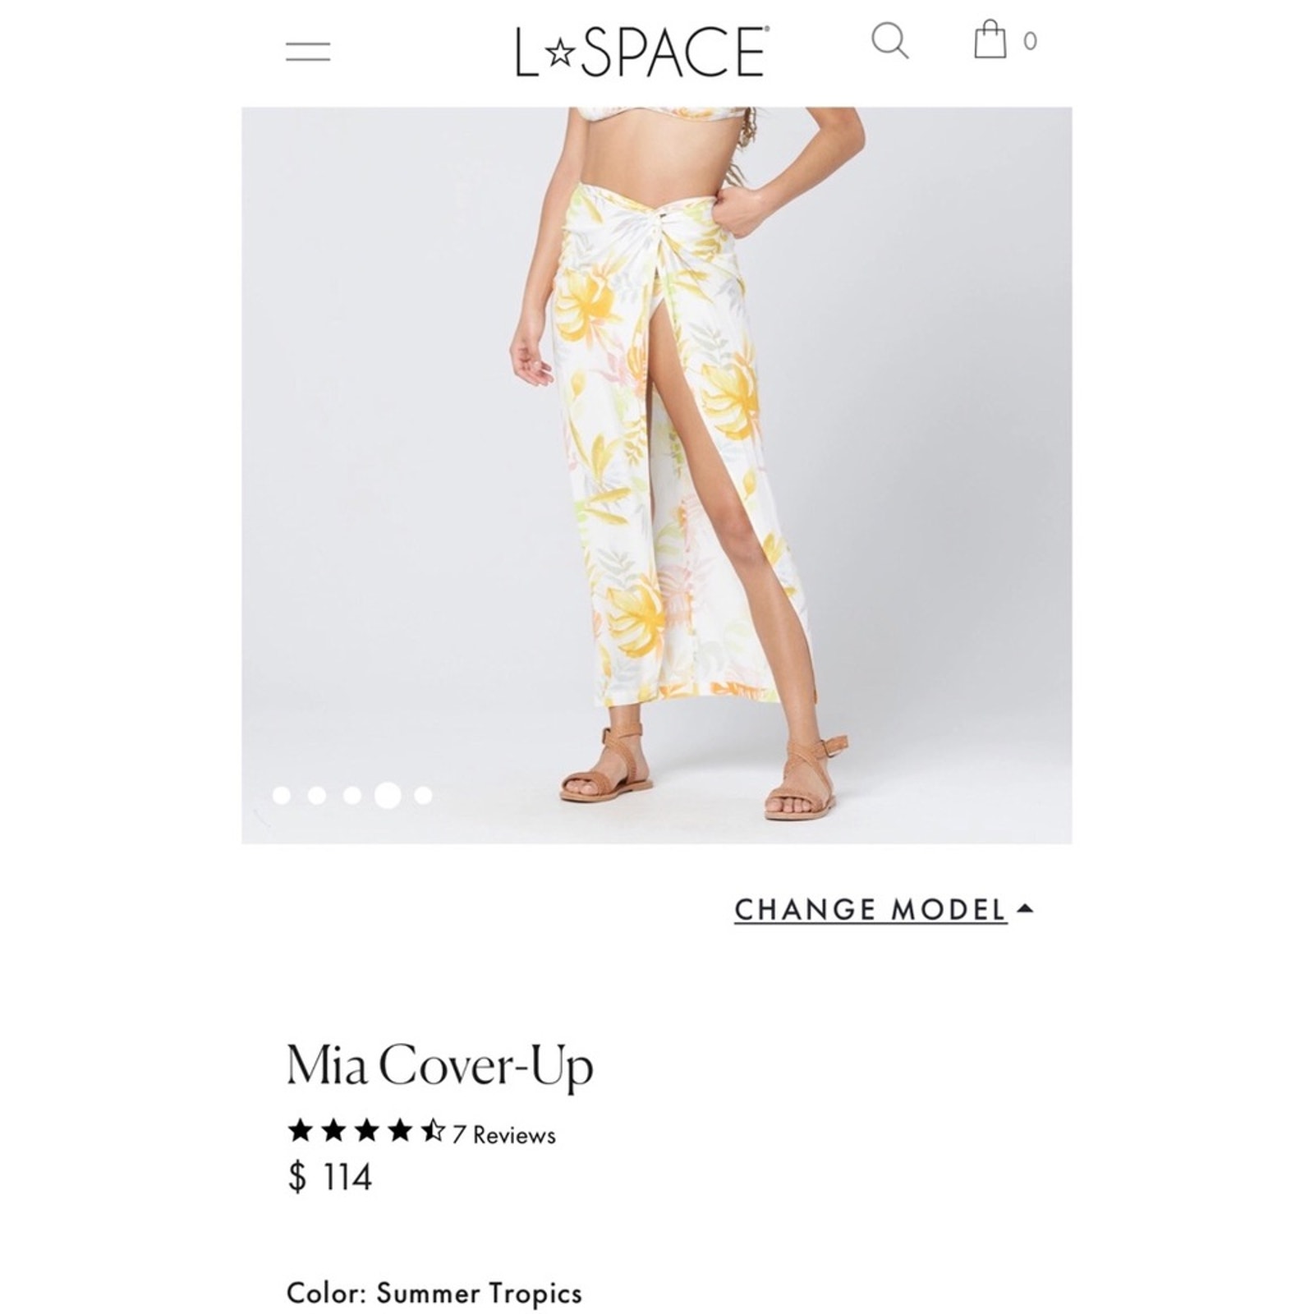This screenshot has height=1314, width=1314.
Task: Select the active fourth carousel dot
Action: (388, 795)
